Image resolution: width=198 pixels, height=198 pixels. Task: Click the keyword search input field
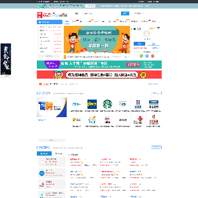pyautogui.click(x=101, y=13)
